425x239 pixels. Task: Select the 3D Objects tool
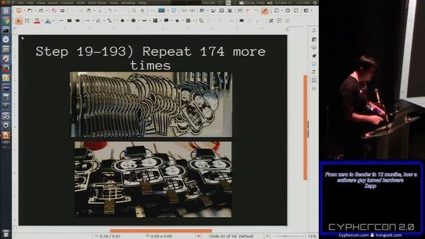pos(188,21)
